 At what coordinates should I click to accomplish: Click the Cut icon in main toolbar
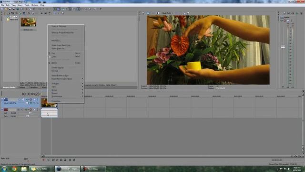pos(26,9)
